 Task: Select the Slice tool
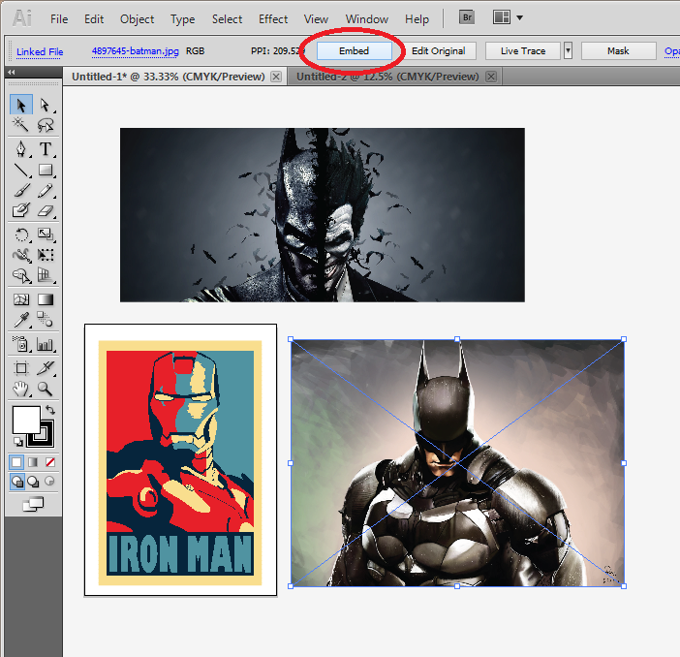coord(46,368)
